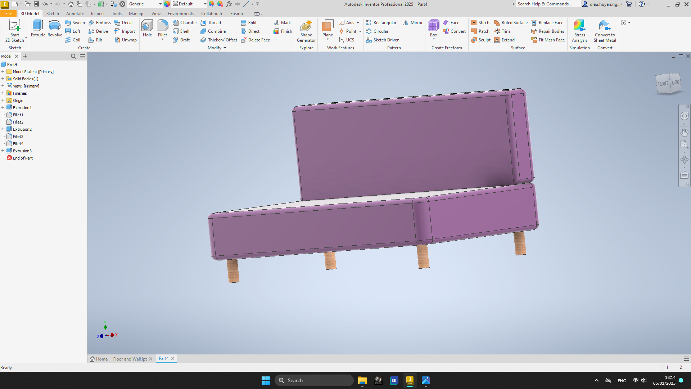
Task: Click the ViewCube FRONT face
Action: point(663,84)
